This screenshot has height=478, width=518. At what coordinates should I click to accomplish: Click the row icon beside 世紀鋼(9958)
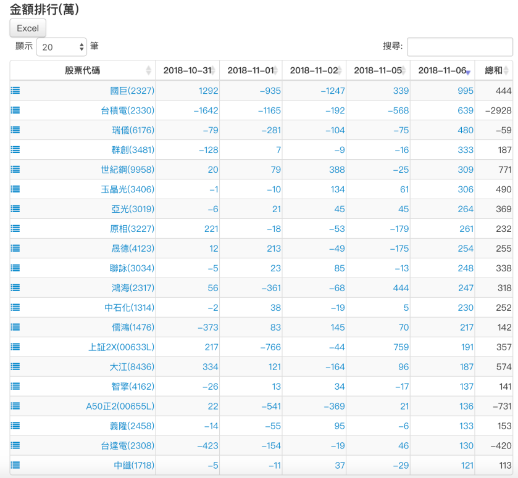pyautogui.click(x=14, y=169)
